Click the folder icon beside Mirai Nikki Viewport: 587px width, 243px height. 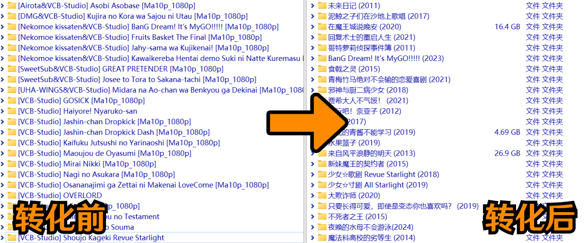12,164
